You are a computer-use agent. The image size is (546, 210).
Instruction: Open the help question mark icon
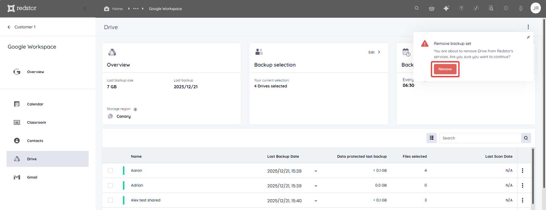(x=461, y=8)
